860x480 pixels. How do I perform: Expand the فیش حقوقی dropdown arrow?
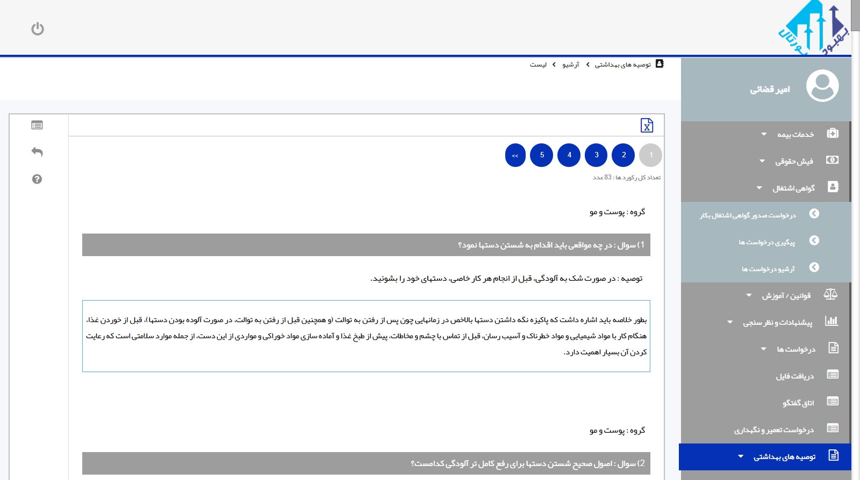(762, 161)
